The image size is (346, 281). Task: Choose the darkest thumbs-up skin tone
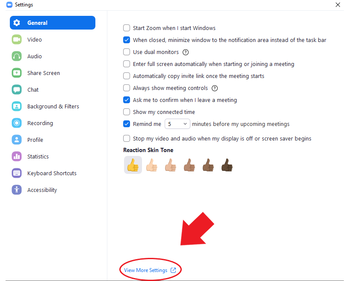tap(227, 165)
